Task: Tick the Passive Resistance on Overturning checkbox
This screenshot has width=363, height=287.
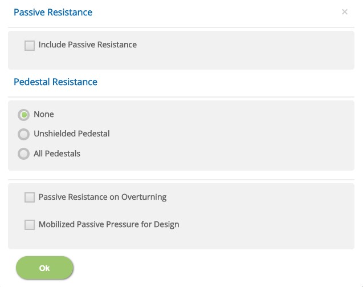Action: click(x=30, y=197)
